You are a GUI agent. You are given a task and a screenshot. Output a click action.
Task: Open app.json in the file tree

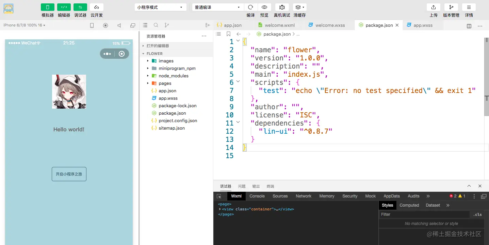point(177,91)
